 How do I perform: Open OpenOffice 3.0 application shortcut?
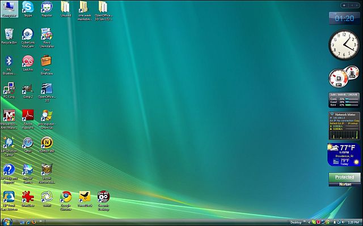[x=47, y=92]
